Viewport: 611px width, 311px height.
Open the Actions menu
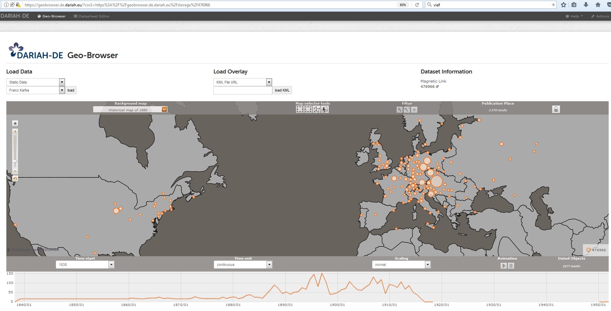tap(600, 16)
